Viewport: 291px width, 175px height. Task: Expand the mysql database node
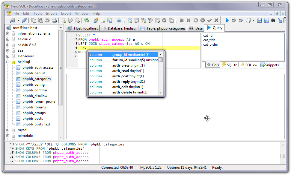click(7, 130)
